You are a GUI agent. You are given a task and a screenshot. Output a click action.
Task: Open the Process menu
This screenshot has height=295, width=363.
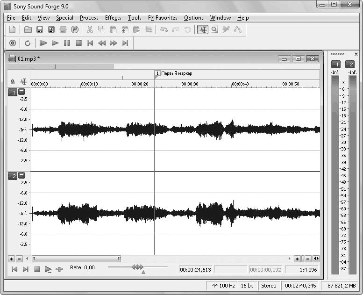[x=89, y=18]
